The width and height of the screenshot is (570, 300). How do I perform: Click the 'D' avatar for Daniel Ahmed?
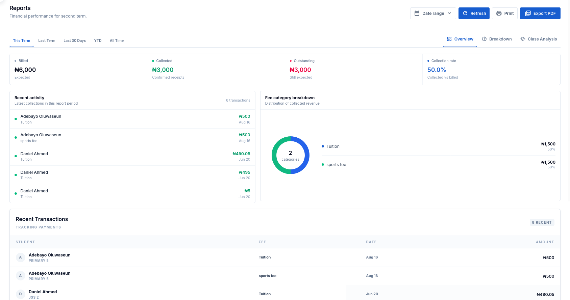click(x=20, y=294)
